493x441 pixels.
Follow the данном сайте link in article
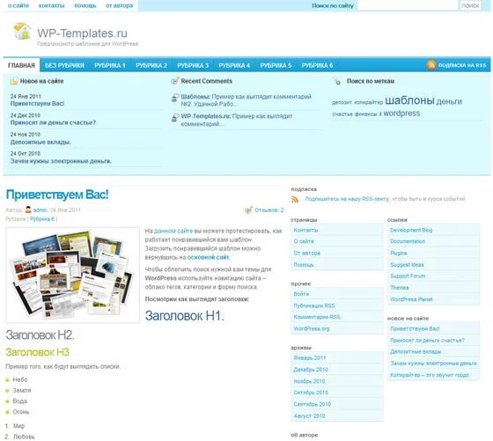coord(173,231)
